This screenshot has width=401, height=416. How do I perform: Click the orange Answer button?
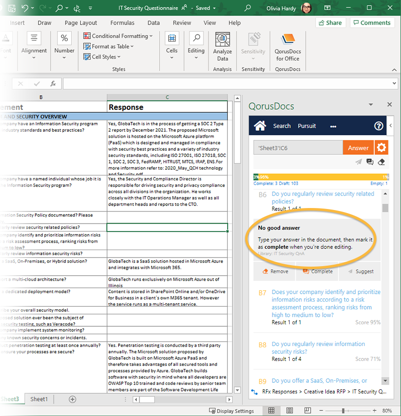point(358,148)
